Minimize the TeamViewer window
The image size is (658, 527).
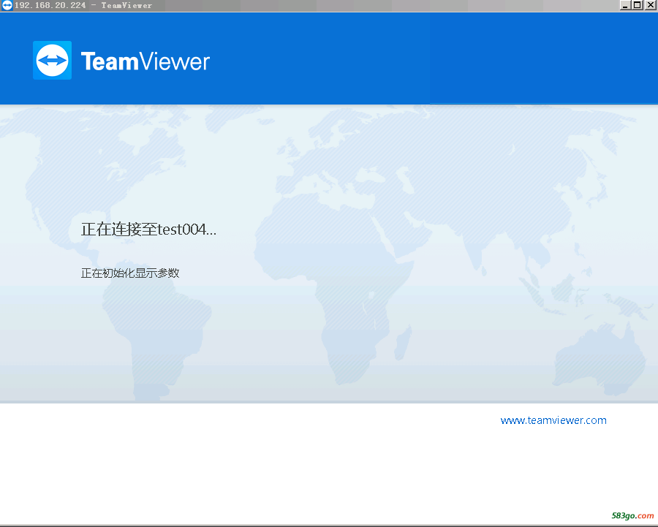tap(625, 5)
